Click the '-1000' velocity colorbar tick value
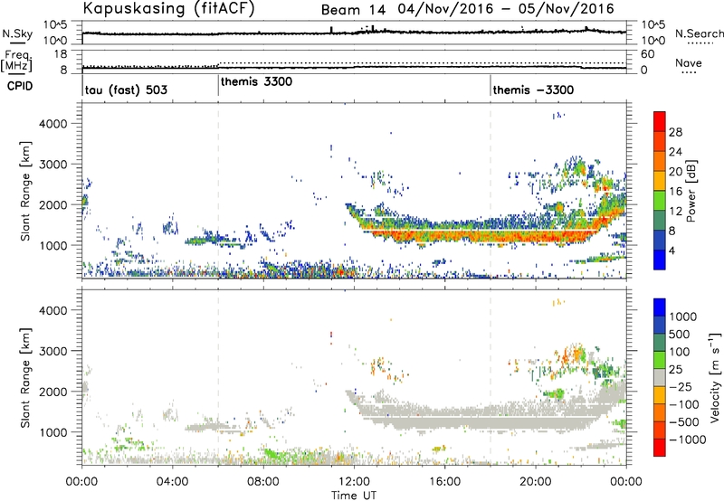 (688, 440)
